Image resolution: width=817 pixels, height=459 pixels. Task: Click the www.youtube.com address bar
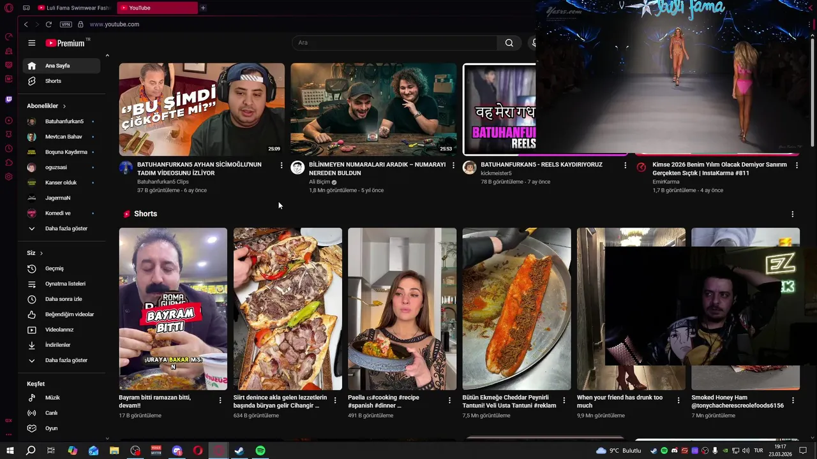click(114, 24)
